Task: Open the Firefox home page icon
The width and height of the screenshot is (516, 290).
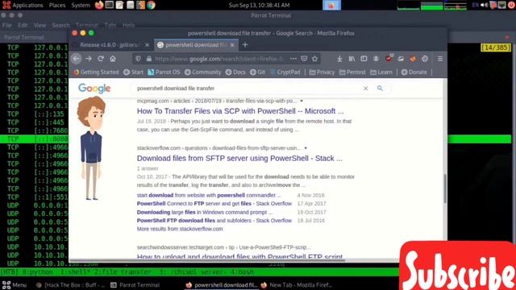Action: (113, 59)
